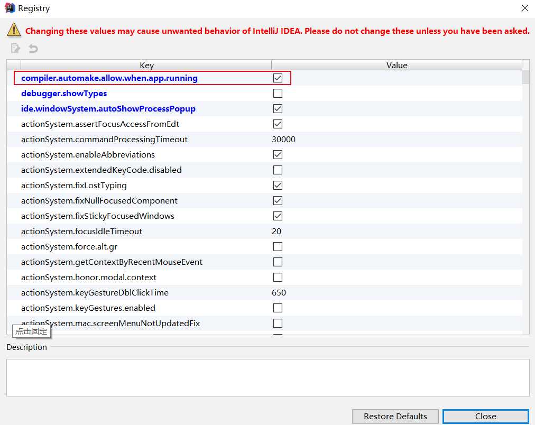This screenshot has width=535, height=425.
Task: Select actionSystem.assertFocusAccessFromEdt key
Action: 100,124
